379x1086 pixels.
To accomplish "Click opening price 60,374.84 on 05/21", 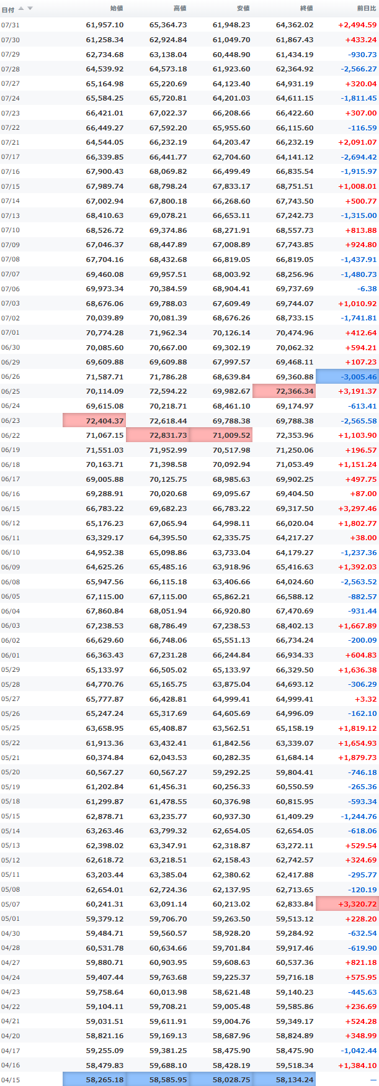I will 105,758.
